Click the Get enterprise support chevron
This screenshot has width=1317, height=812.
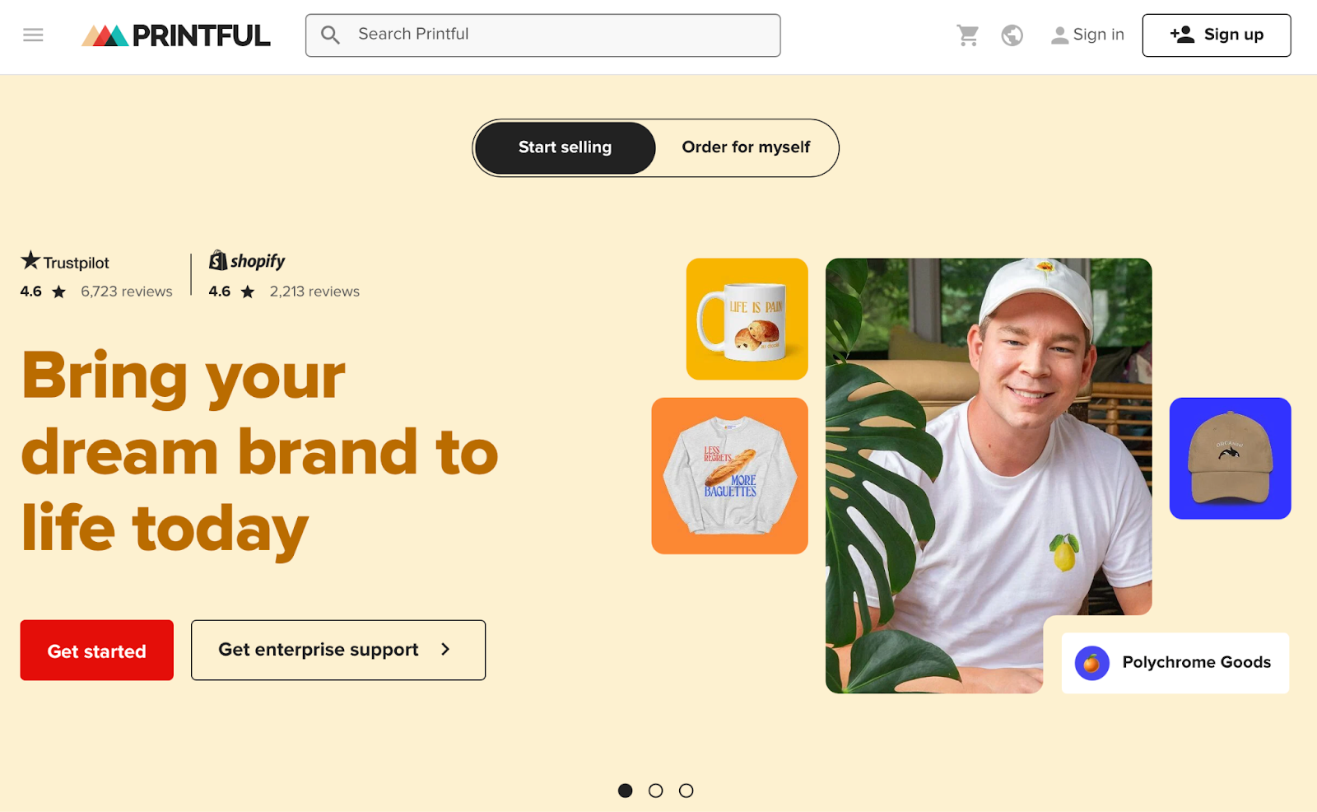coord(445,649)
